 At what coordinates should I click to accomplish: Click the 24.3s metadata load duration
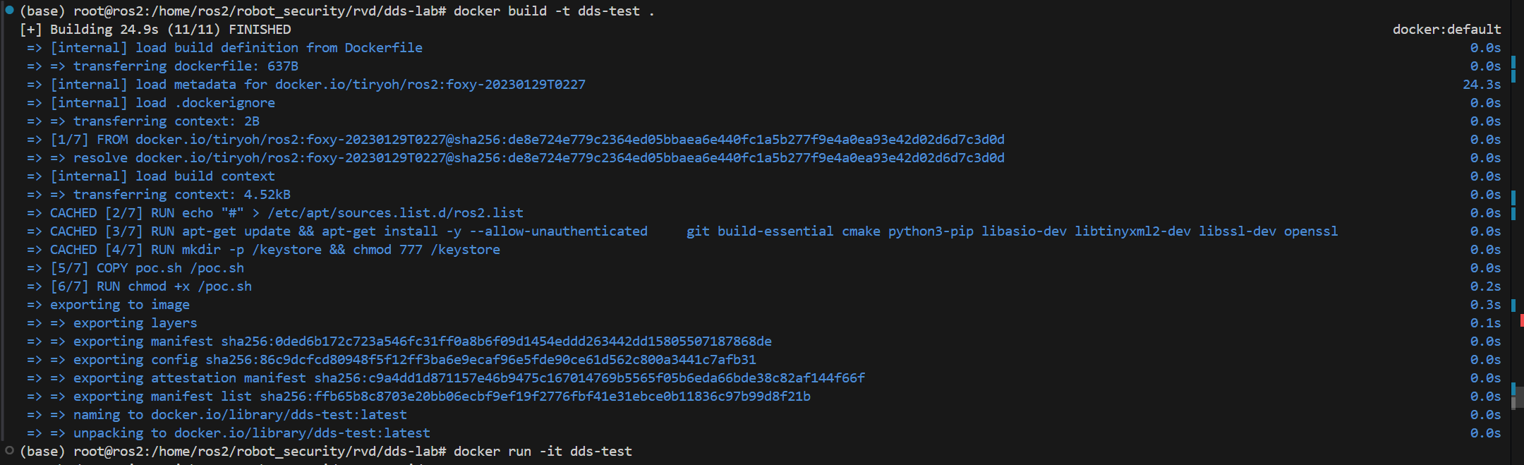(1482, 85)
